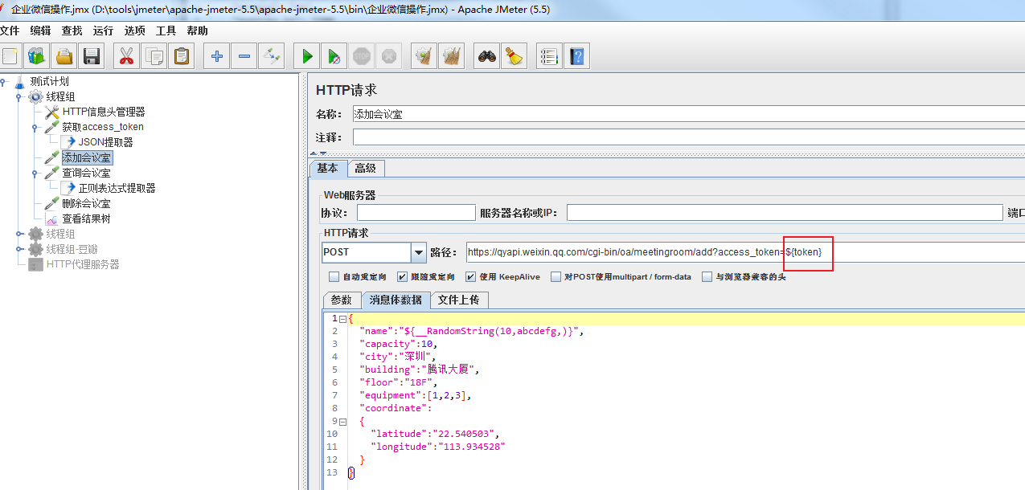Open the 运行 menu
Viewport: 1025px width, 490px height.
click(x=103, y=31)
